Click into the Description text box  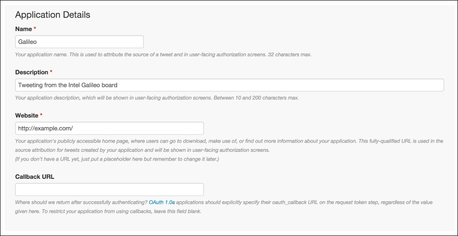(229, 85)
